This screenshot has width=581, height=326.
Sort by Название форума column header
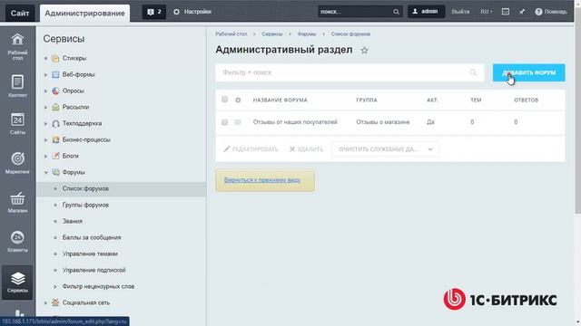(x=281, y=101)
